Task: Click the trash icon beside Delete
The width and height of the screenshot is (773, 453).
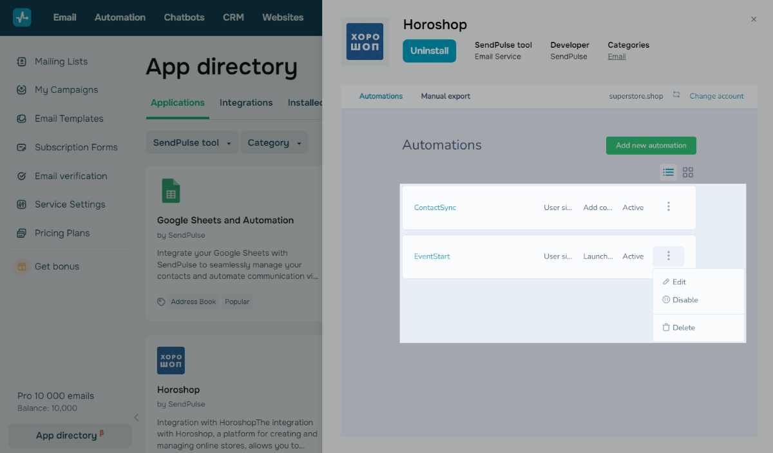Action: (x=666, y=327)
